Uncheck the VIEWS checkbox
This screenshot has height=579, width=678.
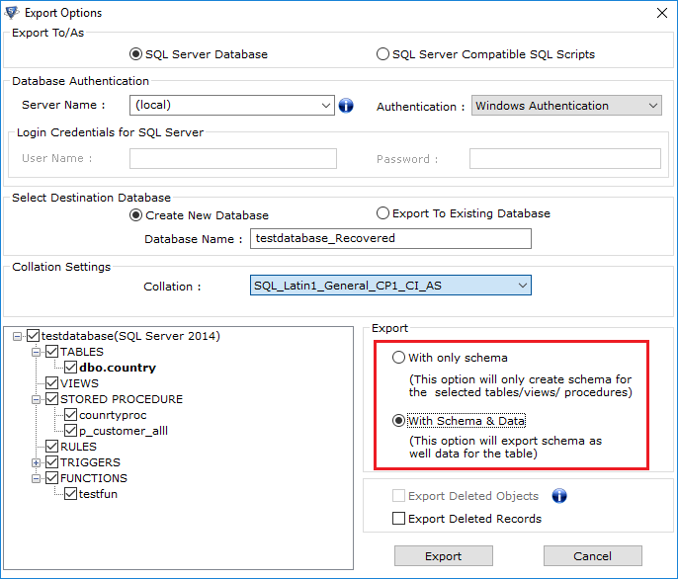(x=51, y=382)
